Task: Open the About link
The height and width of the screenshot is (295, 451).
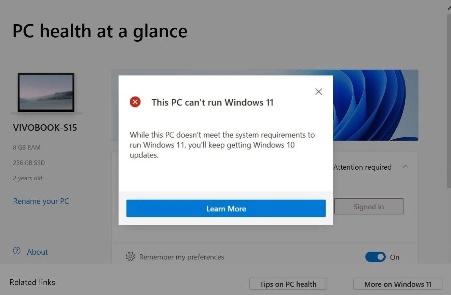Action: pyautogui.click(x=37, y=252)
